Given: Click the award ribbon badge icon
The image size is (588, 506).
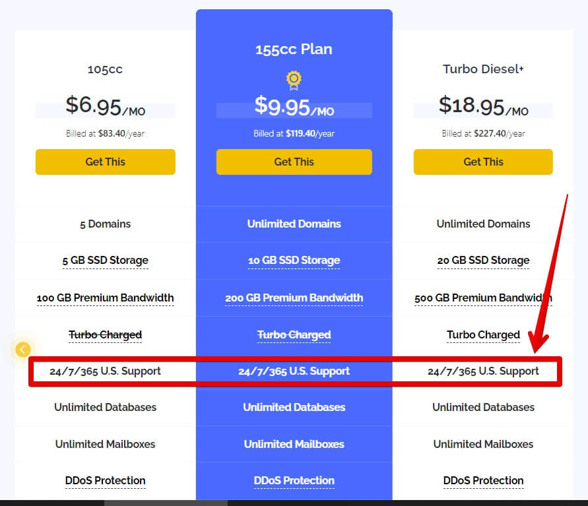Looking at the screenshot, I should tap(294, 80).
